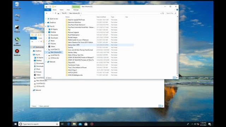Select the WATCH_DOGS folder
The width and height of the screenshot is (226, 127).
click(73, 73)
